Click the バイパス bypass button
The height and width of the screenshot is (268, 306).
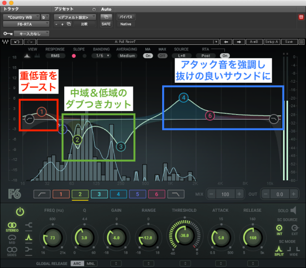(126, 17)
